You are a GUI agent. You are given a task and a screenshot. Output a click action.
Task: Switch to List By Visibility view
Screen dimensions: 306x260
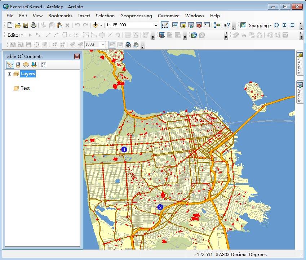(x=26, y=65)
